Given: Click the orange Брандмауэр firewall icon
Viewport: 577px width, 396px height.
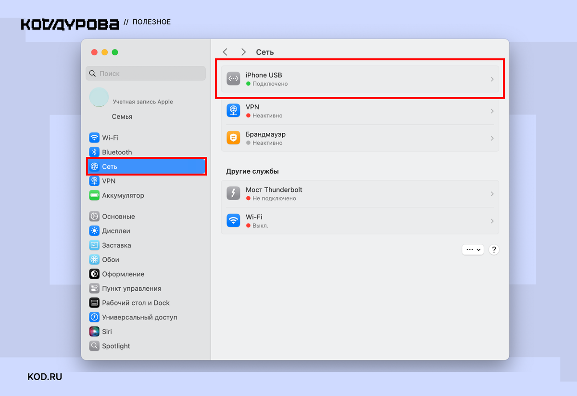Looking at the screenshot, I should click(233, 138).
